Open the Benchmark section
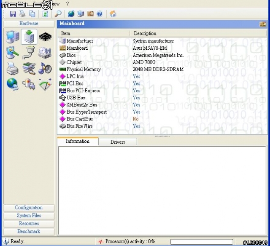Viewport: 270px width, 246px height. pyautogui.click(x=29, y=231)
